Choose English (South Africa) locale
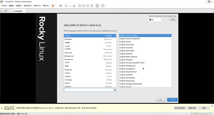This screenshot has height=115, width=214. pyautogui.click(x=145, y=72)
